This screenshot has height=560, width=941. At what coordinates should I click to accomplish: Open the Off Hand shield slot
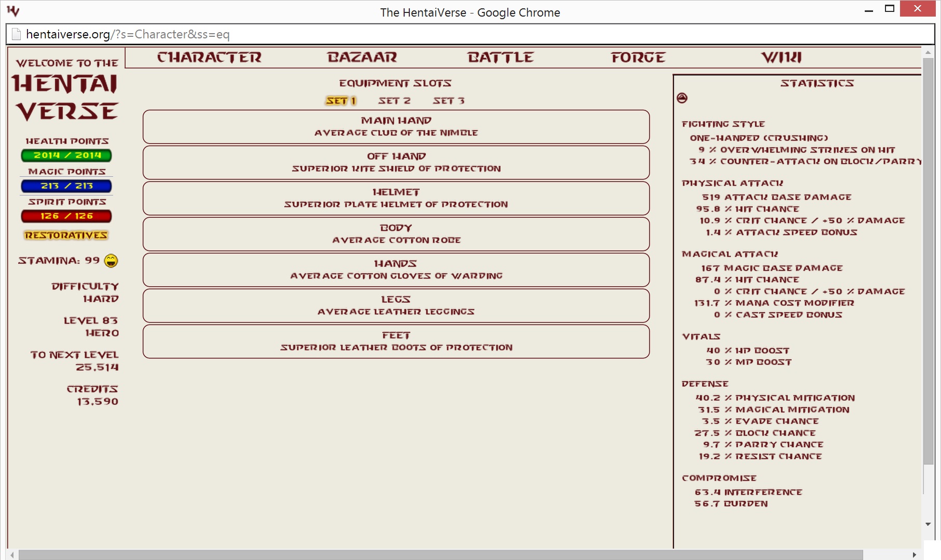click(396, 162)
